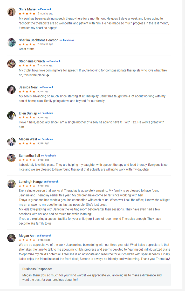185x291 pixels.
Task: Click Shira Marie's profile avatar
Action: coord(11,12)
